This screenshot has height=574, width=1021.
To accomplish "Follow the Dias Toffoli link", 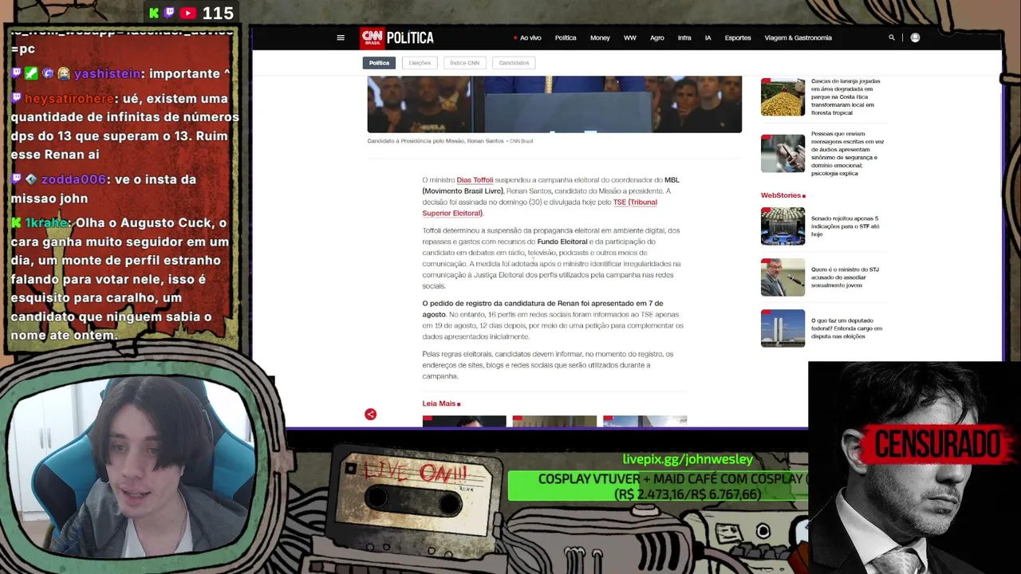I will coord(475,180).
